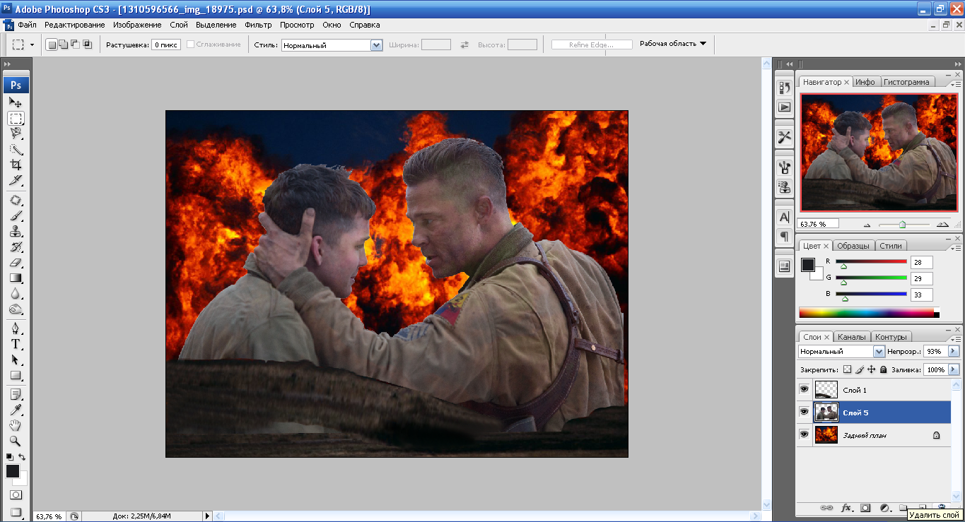Screen dimensions: 965x522
Task: Select the Healing Brush tool
Action: [16, 201]
